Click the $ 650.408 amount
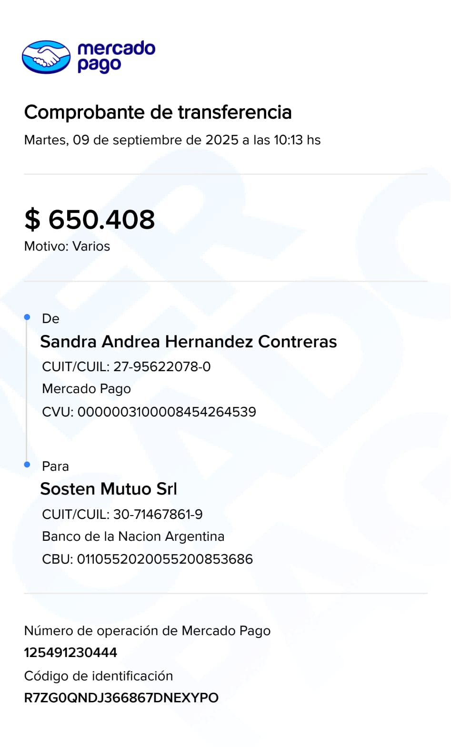The image size is (451, 749). [x=90, y=220]
